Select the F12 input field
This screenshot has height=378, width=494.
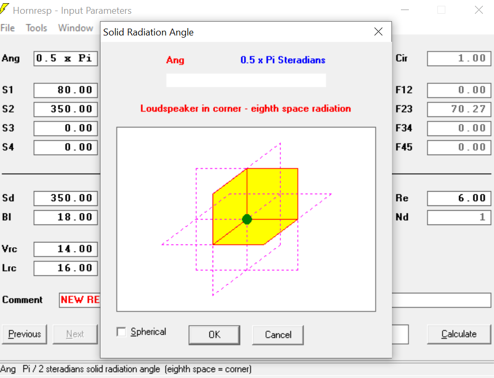[x=459, y=91]
